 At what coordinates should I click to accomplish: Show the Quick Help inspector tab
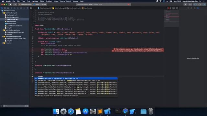point(195,8)
